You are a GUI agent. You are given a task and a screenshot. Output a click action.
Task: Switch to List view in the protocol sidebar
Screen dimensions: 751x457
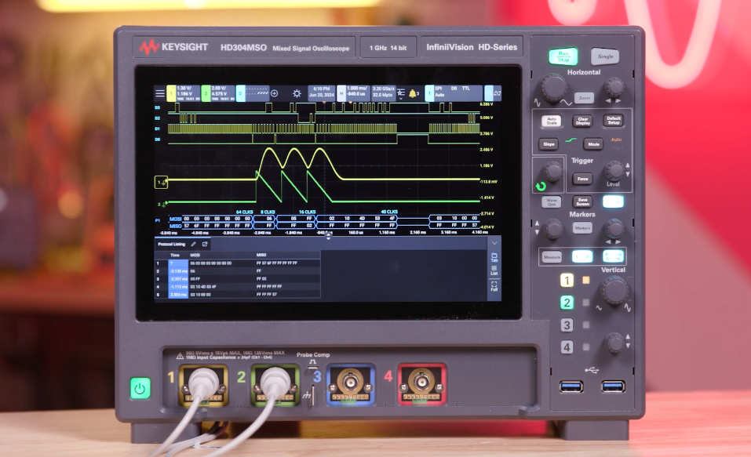pyautogui.click(x=495, y=269)
